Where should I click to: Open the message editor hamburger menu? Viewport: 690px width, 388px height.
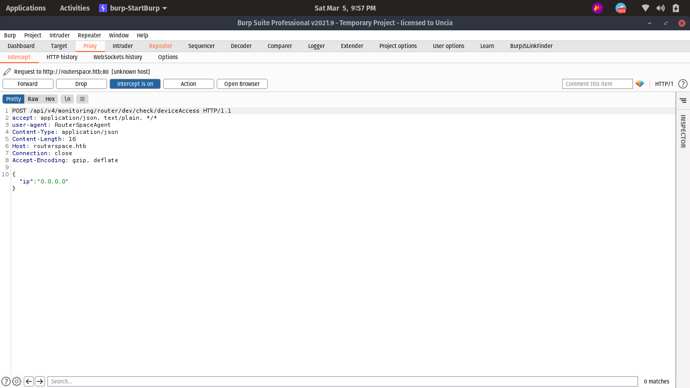click(x=82, y=99)
